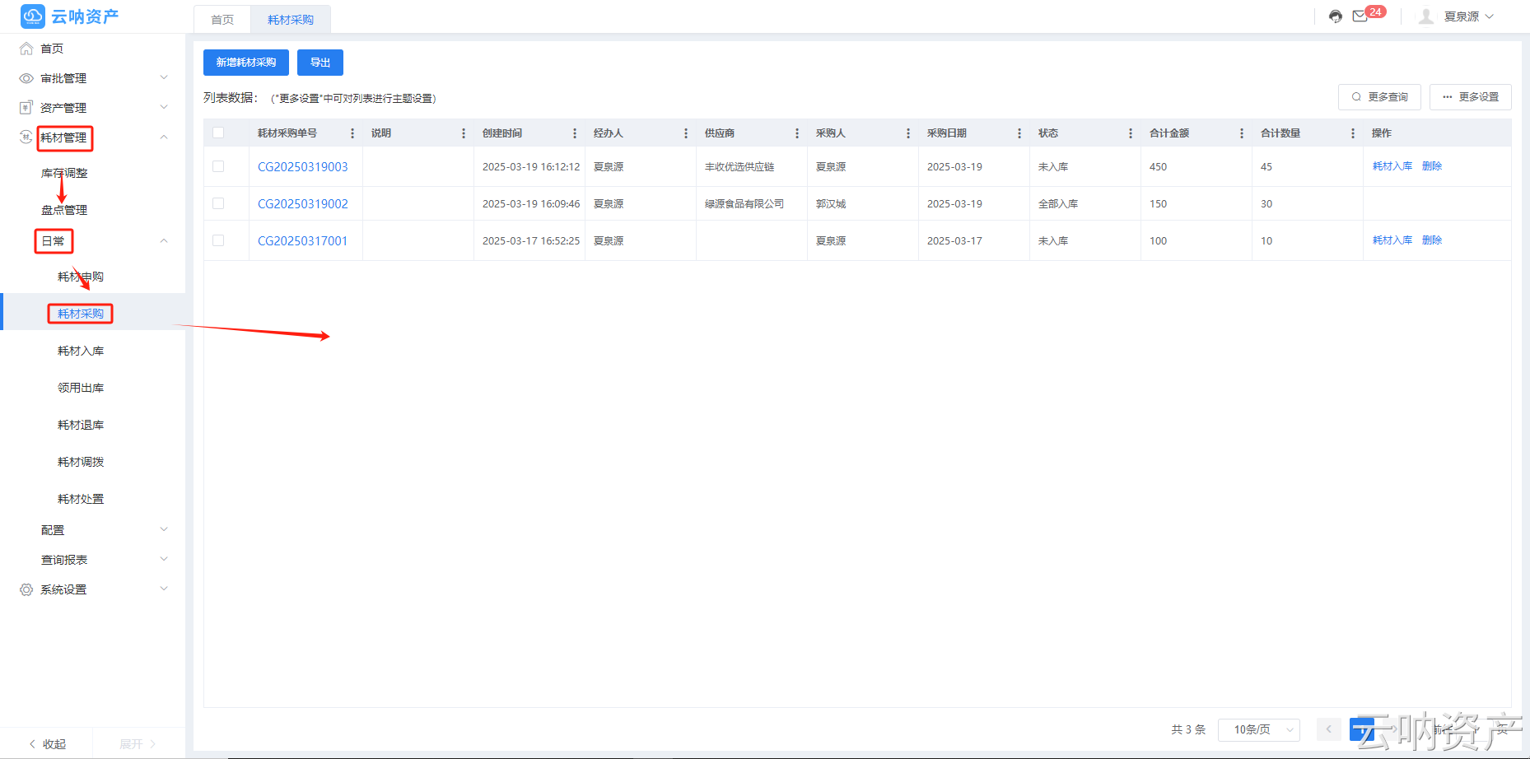Image resolution: width=1530 pixels, height=759 pixels.
Task: Open 耗材退库 in the sidebar
Action: 81,425
